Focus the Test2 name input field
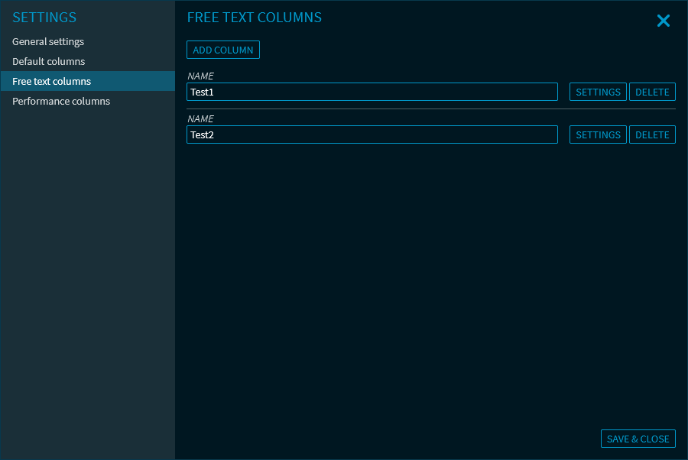This screenshot has width=688, height=460. point(372,134)
